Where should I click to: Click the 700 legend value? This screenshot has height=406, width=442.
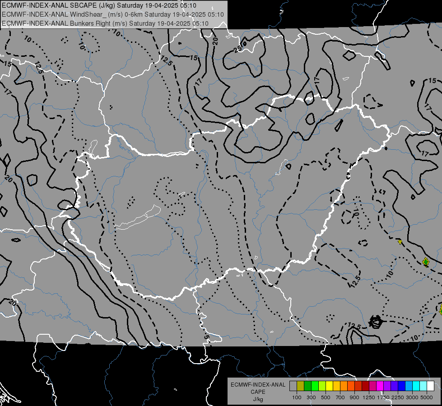click(340, 397)
